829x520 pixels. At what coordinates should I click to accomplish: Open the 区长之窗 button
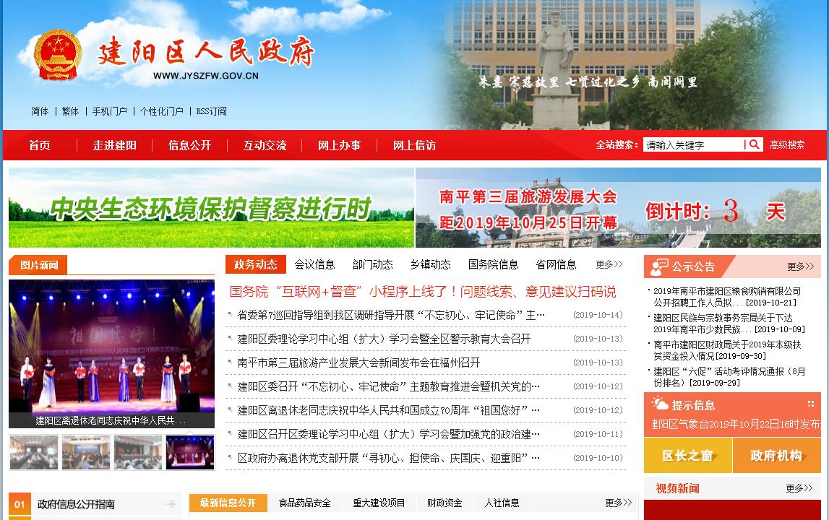click(687, 455)
